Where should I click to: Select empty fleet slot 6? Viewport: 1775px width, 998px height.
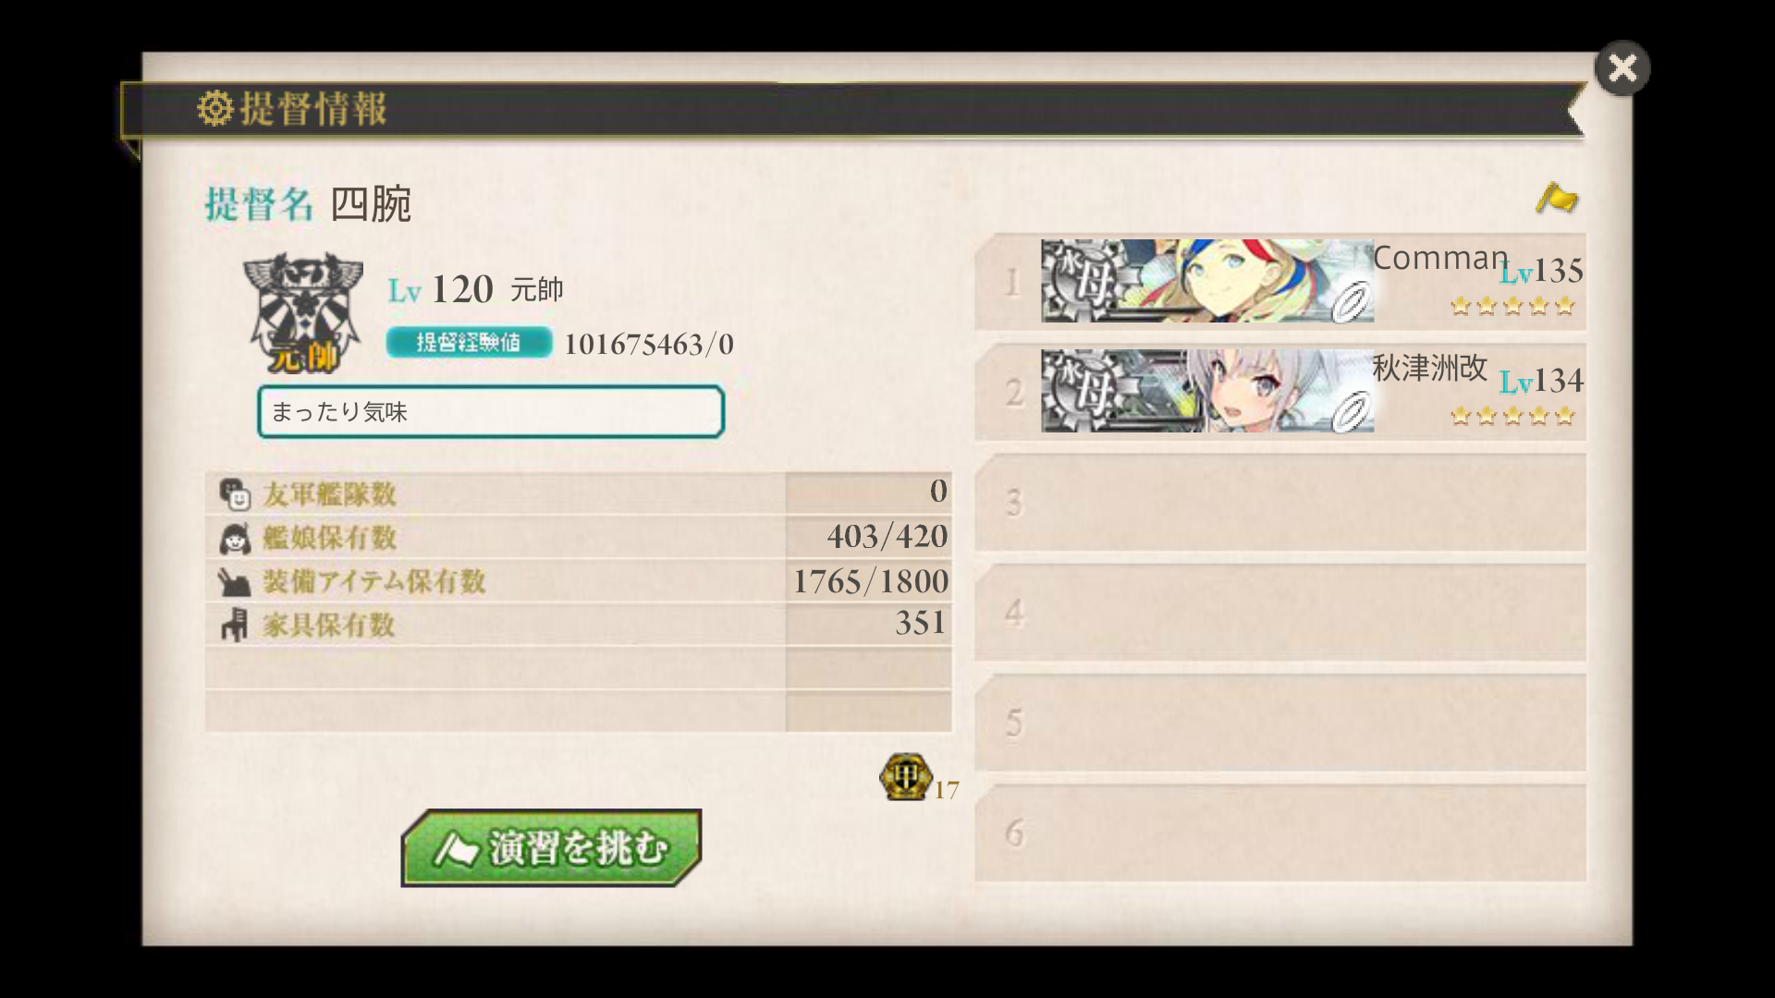click(1280, 832)
